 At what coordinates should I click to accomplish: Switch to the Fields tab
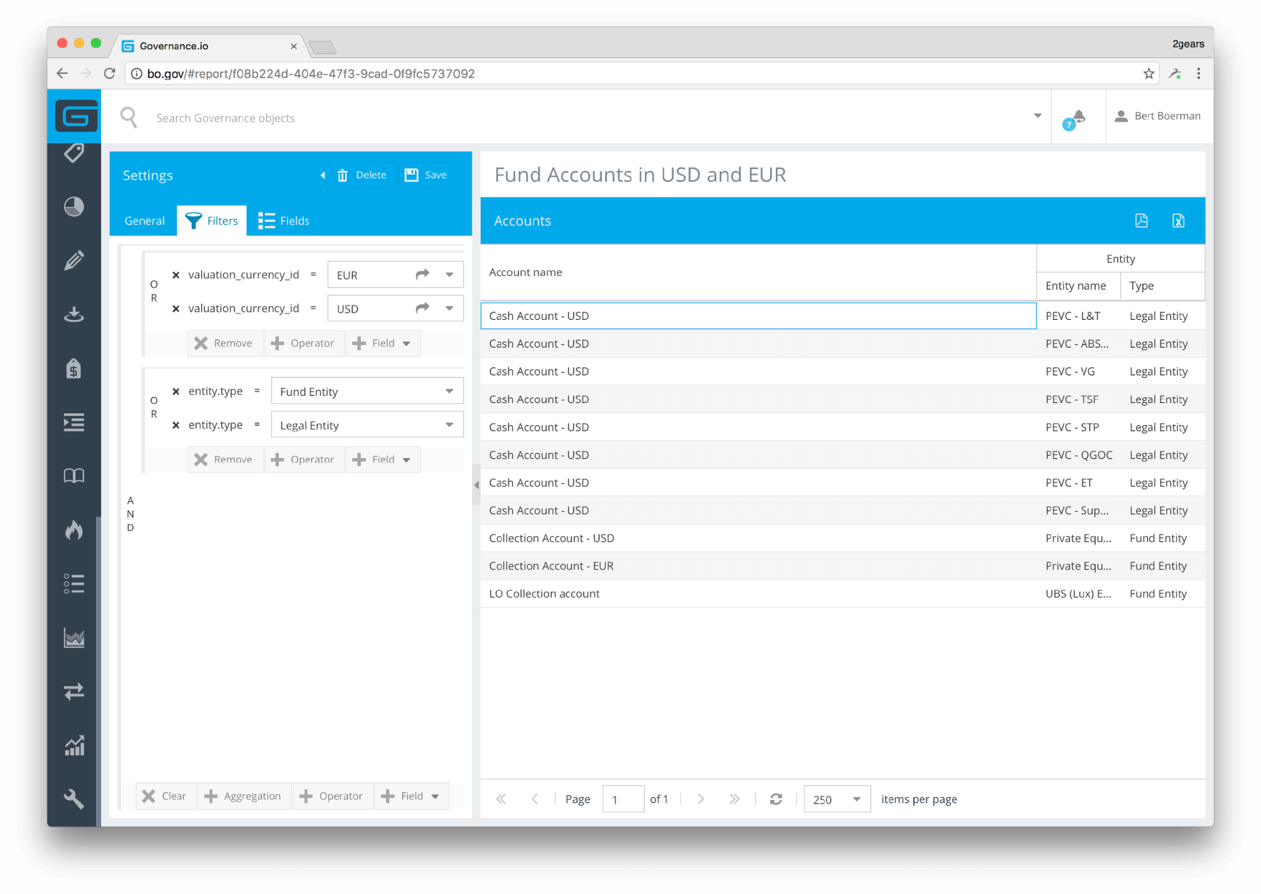coord(284,221)
